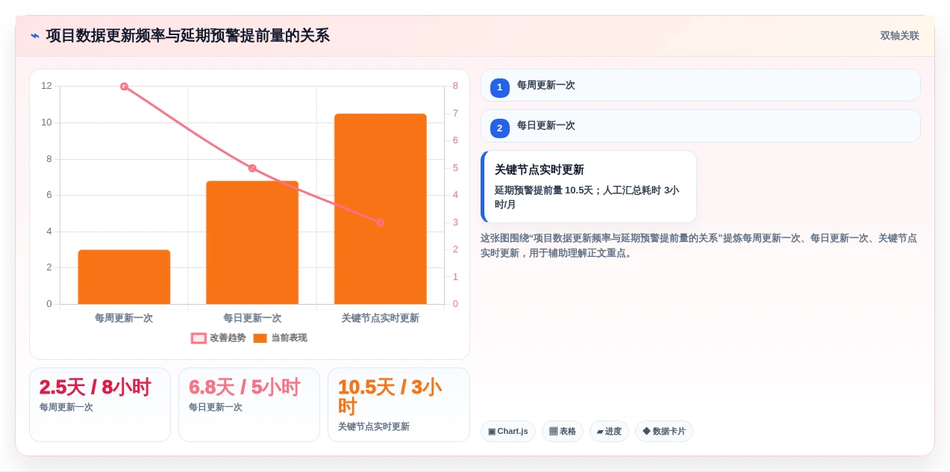Click the grid icon in the 表格 tag
Viewport: 950px width, 472px height.
point(553,432)
